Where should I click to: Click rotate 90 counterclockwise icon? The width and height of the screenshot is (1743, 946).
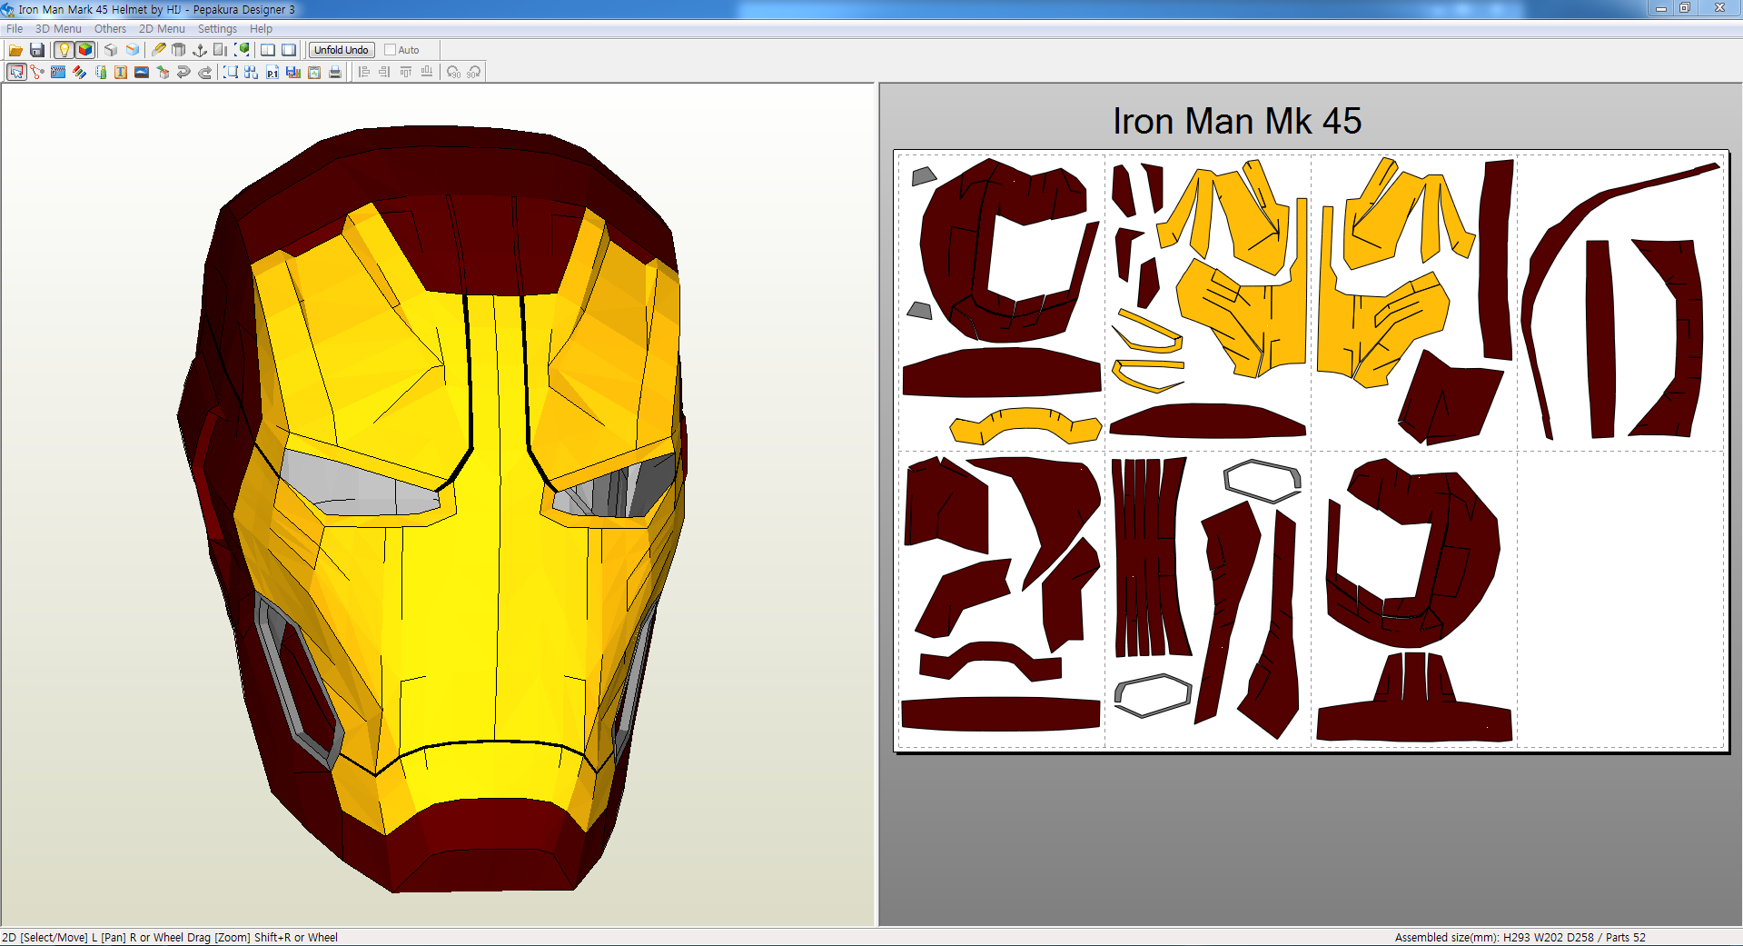[453, 72]
